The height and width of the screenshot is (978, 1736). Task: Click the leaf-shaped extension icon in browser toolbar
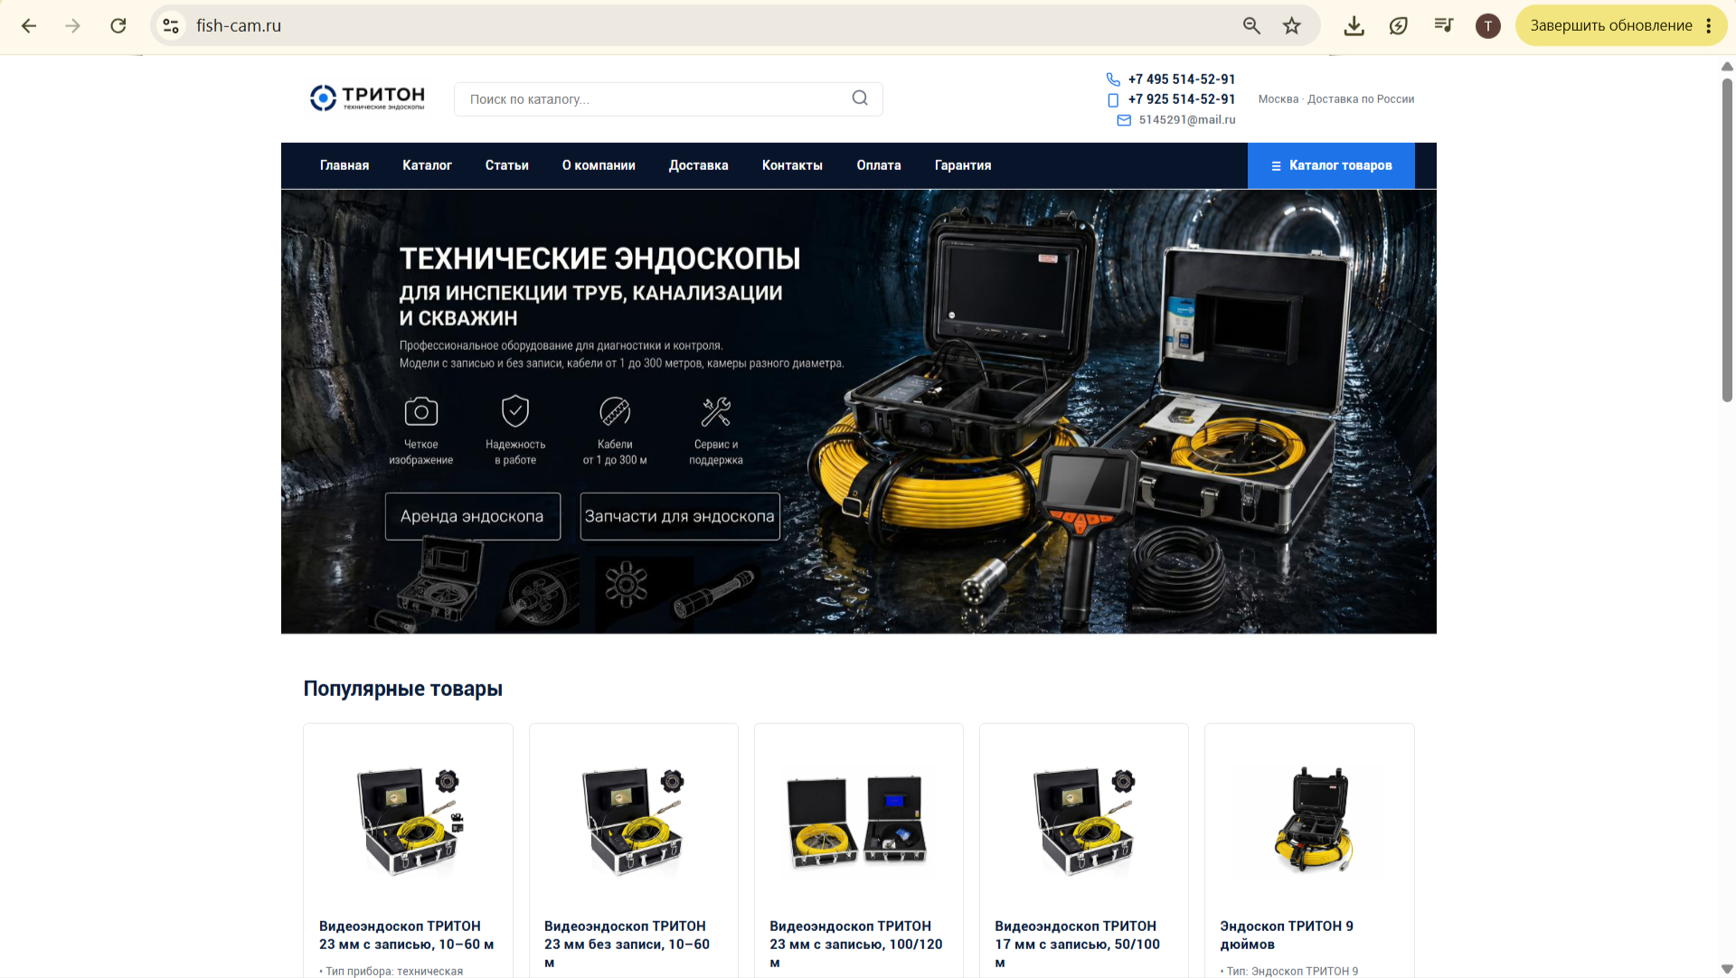pos(1399,25)
